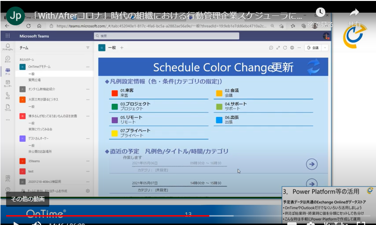The height and width of the screenshot is (225, 376).
Task: Open more options for test team
Action: coord(88,172)
